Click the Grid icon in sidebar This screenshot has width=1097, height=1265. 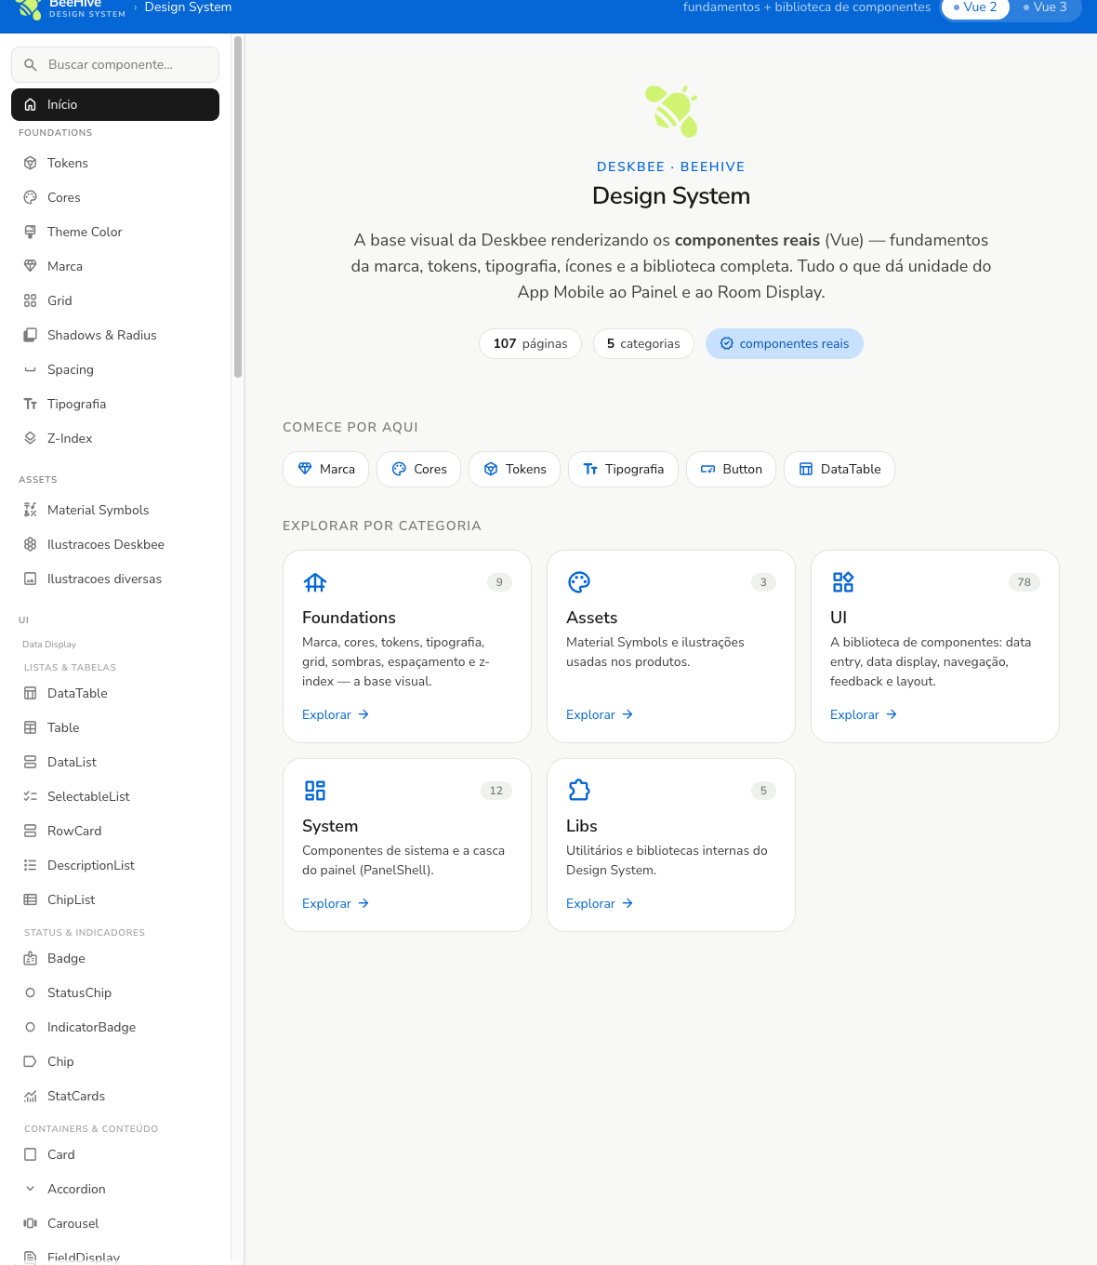coord(30,300)
